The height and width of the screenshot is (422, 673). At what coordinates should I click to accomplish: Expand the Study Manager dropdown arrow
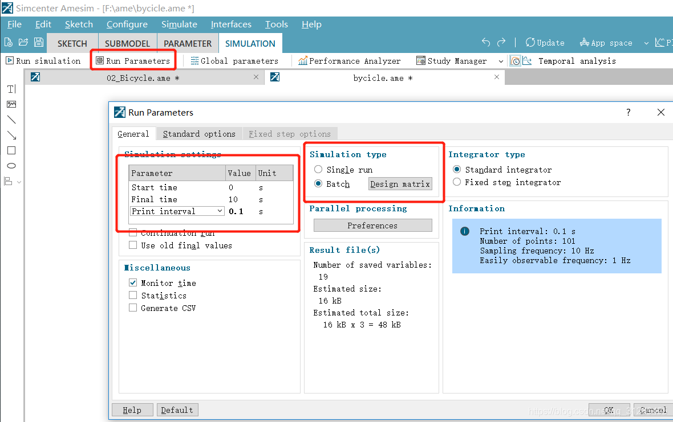[500, 62]
